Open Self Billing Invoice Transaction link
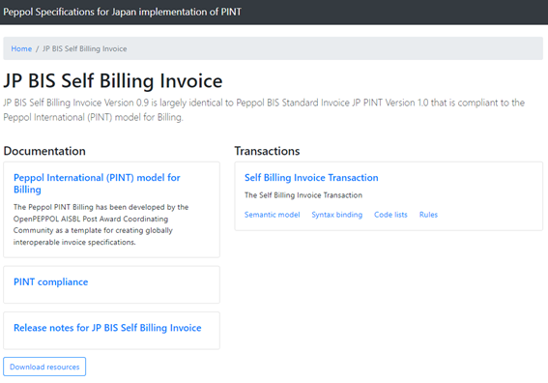This screenshot has width=548, height=383. click(311, 178)
